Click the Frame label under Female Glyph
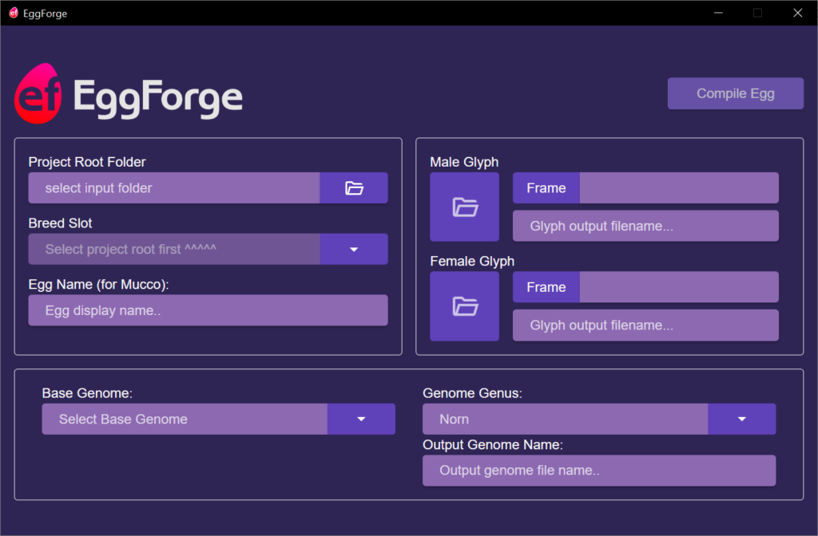818x536 pixels. click(546, 287)
